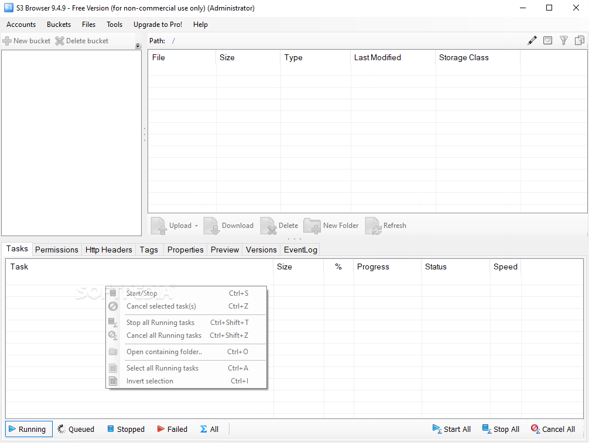This screenshot has width=589, height=443.
Task: Maximize the S3 Browser window
Action: point(549,8)
